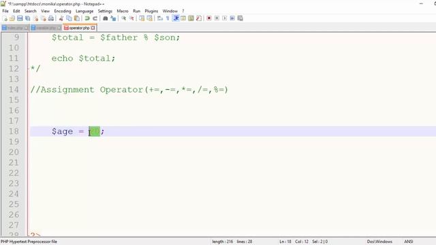Close the current document from toolbar

point(36,18)
